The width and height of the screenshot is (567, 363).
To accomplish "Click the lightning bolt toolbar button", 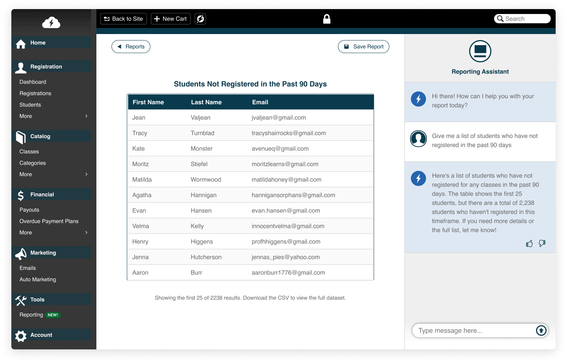I will click(200, 19).
